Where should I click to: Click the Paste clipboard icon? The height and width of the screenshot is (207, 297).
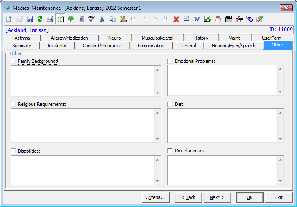click(x=123, y=19)
